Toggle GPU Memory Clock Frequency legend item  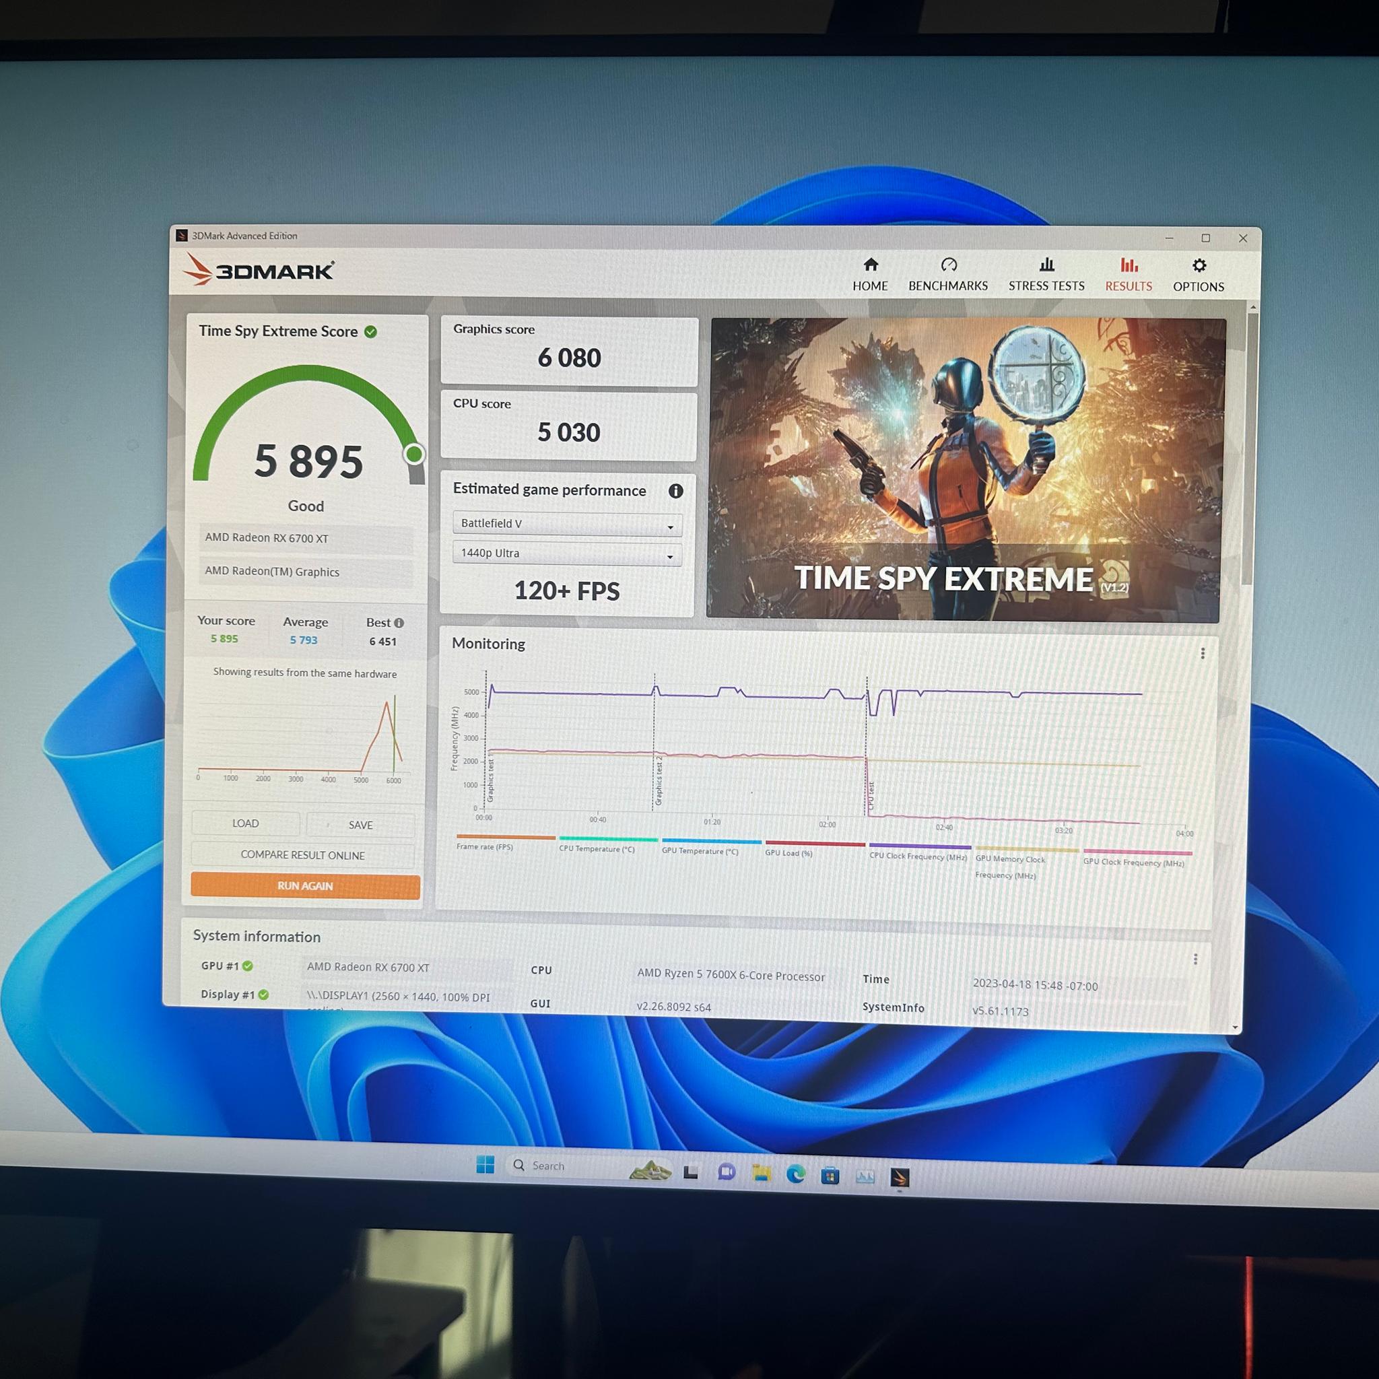pos(1026,863)
